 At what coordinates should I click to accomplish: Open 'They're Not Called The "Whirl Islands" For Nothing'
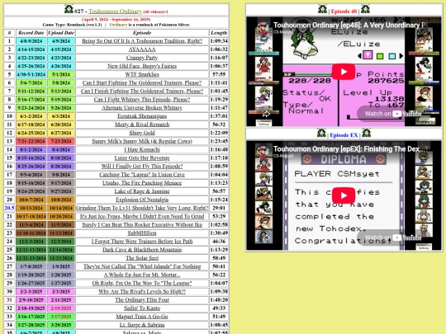point(142,266)
